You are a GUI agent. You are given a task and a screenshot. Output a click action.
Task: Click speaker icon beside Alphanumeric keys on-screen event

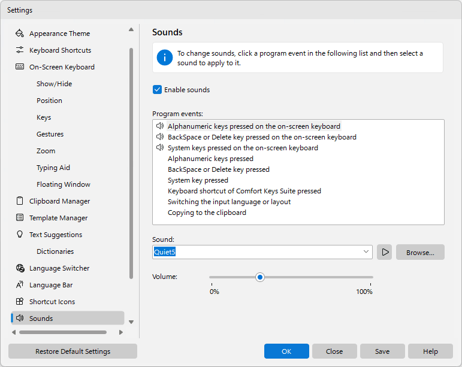160,126
